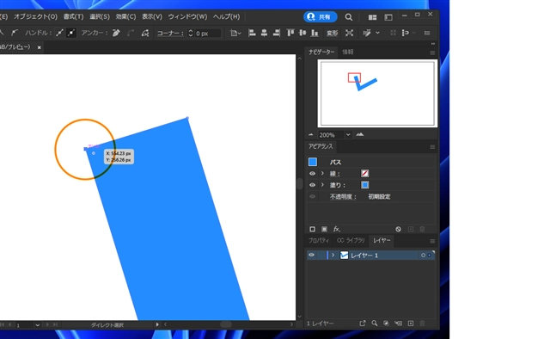550x339 pixels.
Task: Open the workspace switcher icon
Action: pyautogui.click(x=388, y=17)
